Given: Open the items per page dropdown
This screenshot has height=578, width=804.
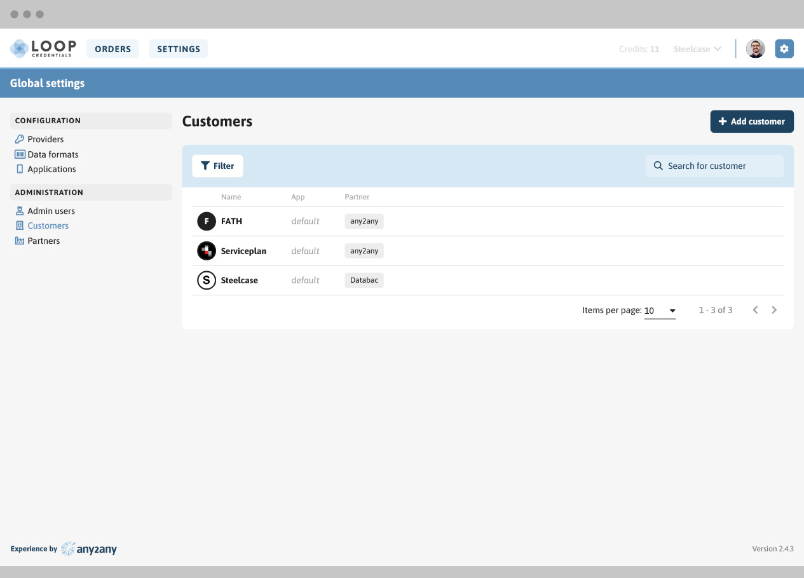Looking at the screenshot, I should (x=660, y=311).
